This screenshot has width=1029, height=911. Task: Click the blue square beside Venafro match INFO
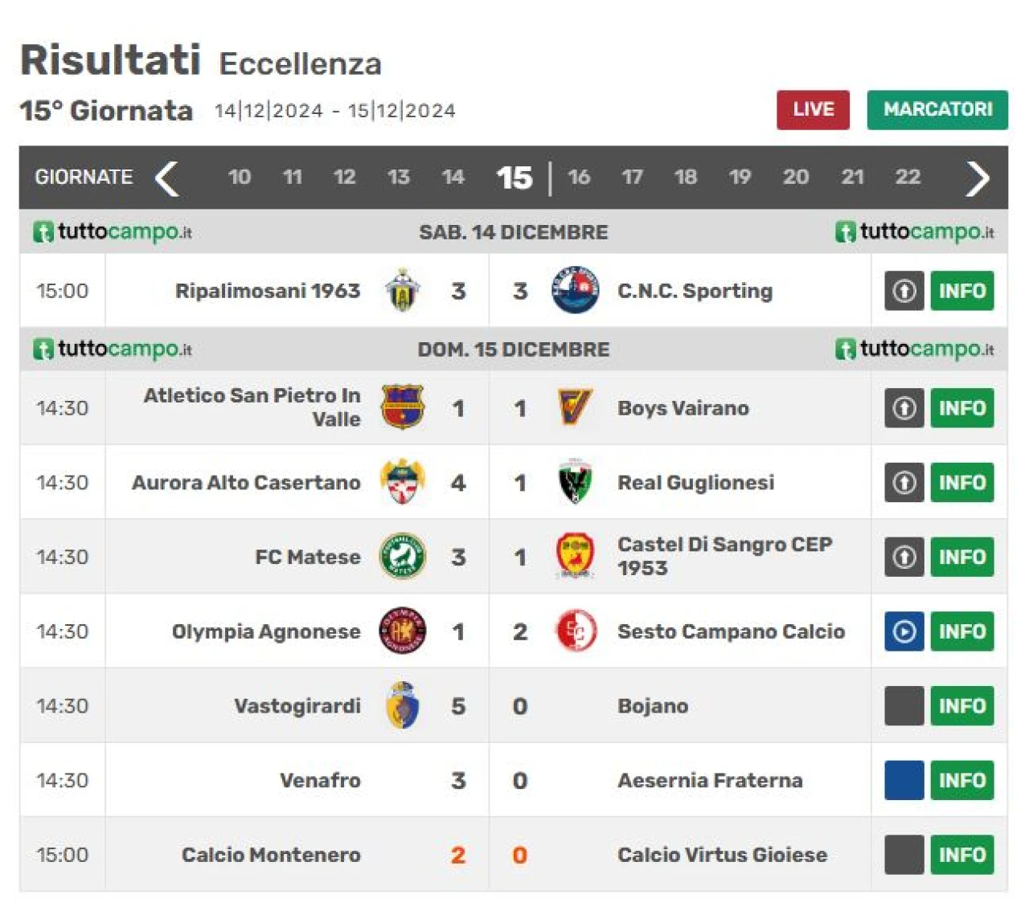point(904,780)
